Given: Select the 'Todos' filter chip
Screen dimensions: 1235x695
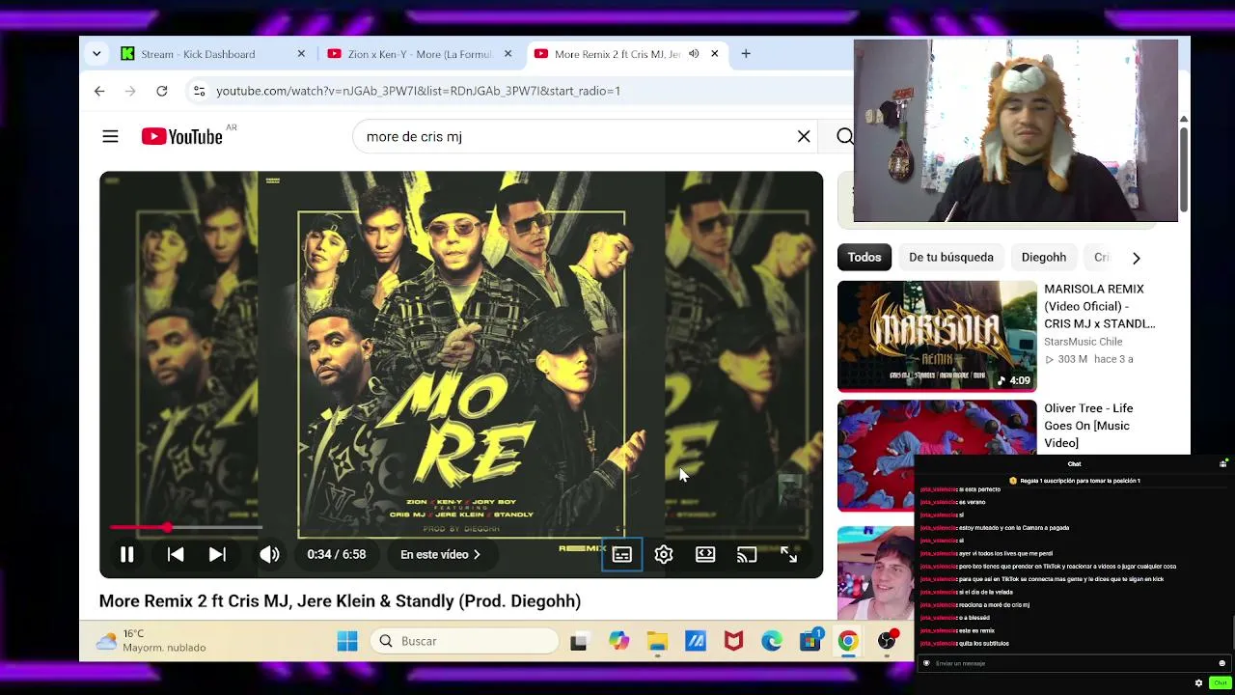Looking at the screenshot, I should [x=864, y=258].
